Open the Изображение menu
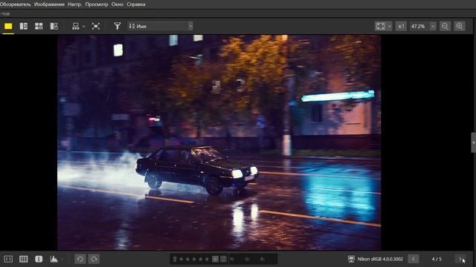The width and height of the screenshot is (476, 267). click(x=49, y=4)
